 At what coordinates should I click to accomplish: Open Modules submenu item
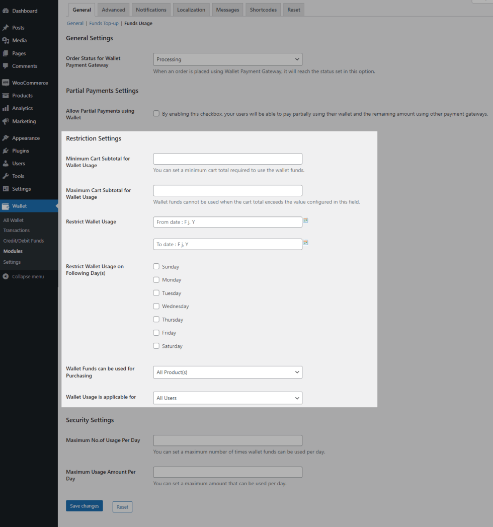(13, 251)
